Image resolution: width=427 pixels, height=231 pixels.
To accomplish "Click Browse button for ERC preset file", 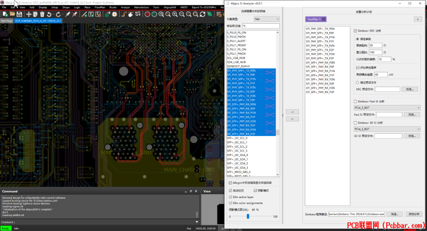I will click(410, 89).
